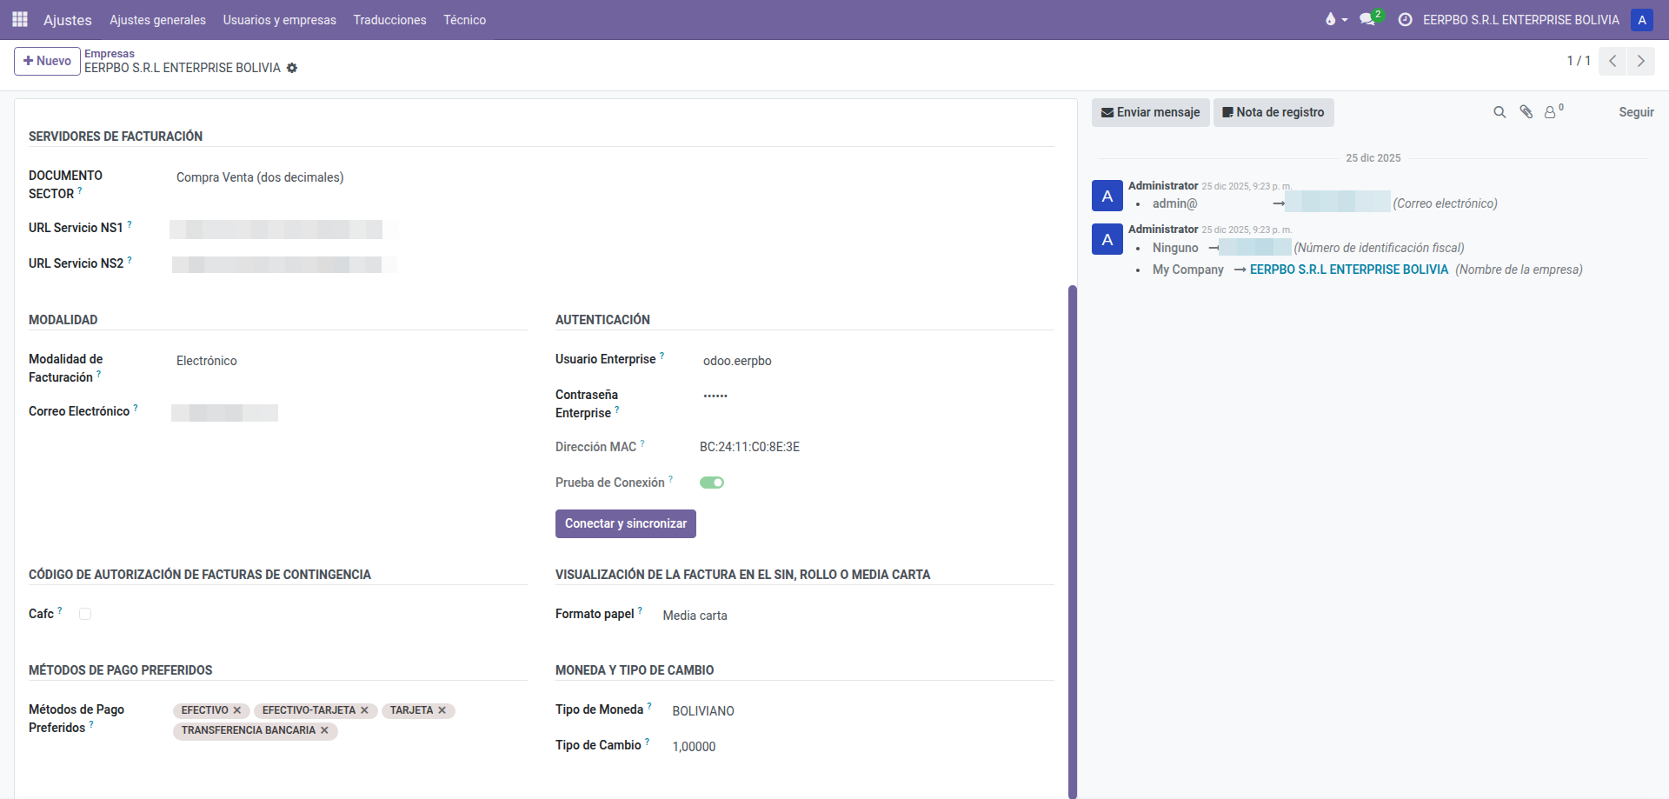Remove the EFECTIVO payment method tag
The height and width of the screenshot is (799, 1669).
(237, 710)
